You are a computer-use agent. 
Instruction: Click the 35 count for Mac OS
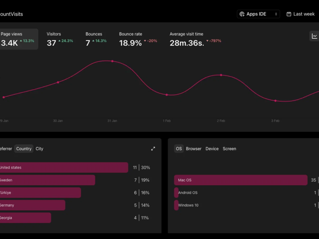(313, 180)
